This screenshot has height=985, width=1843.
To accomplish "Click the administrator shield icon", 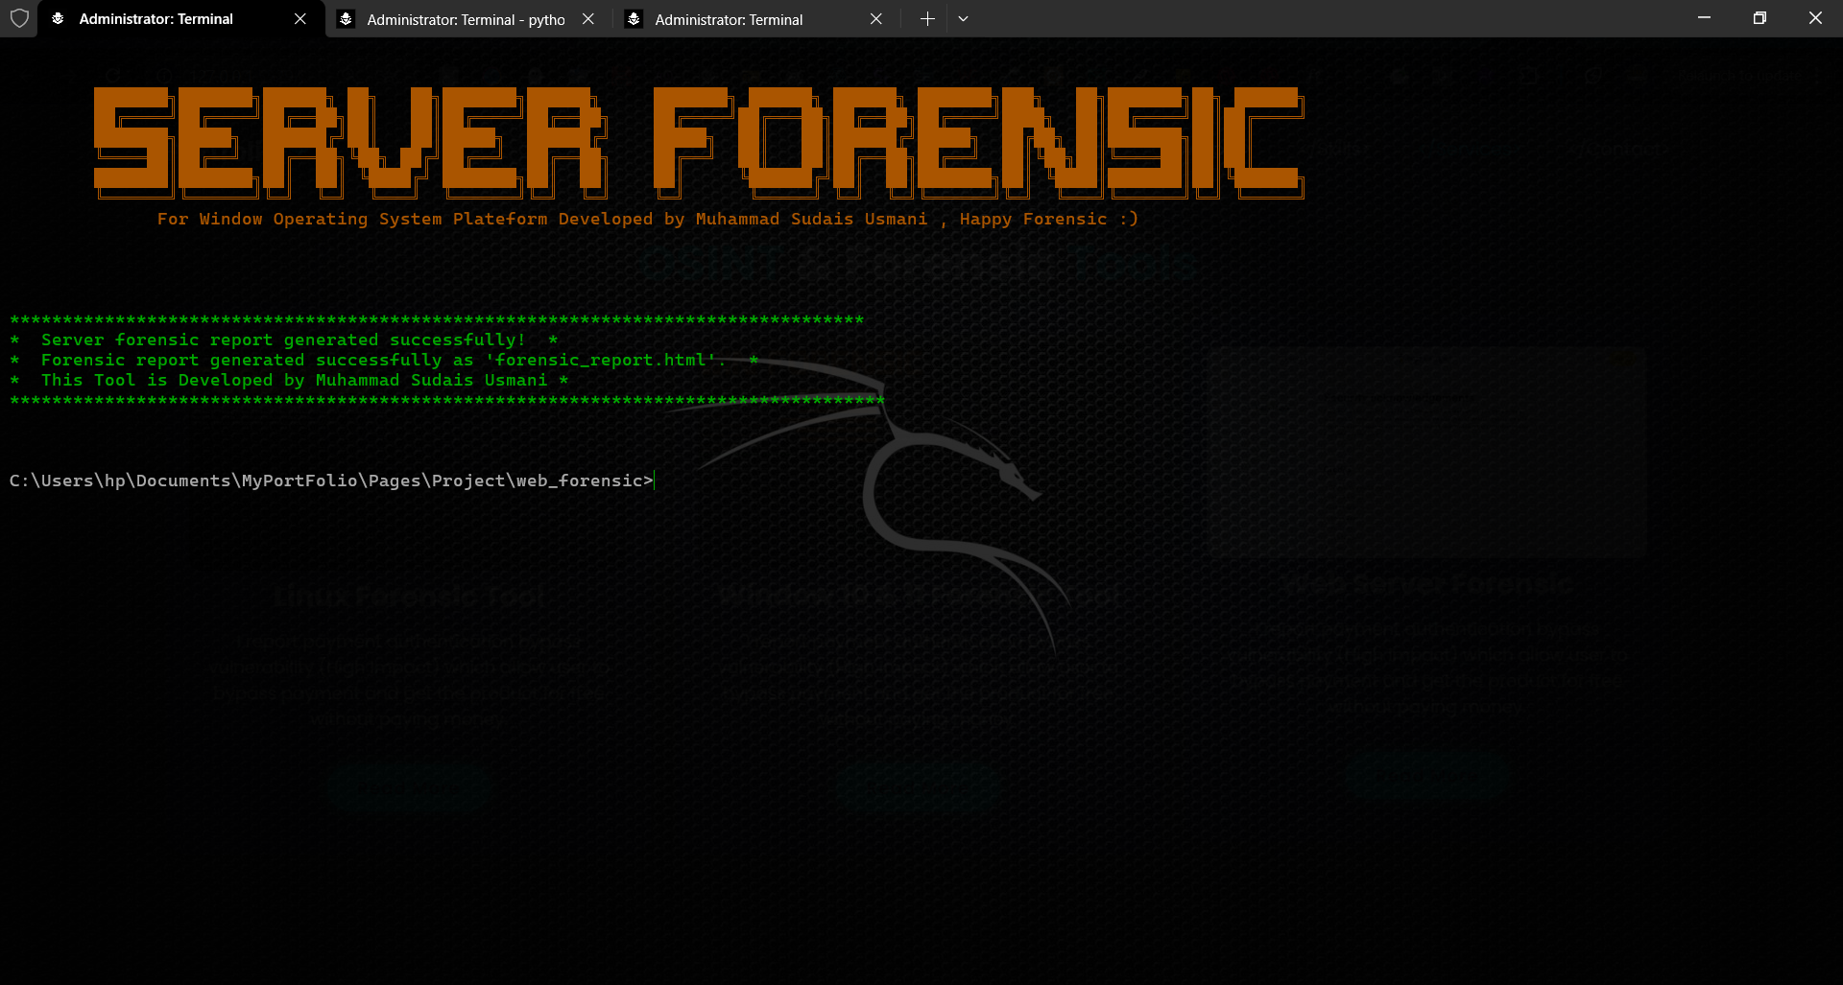I will tap(19, 19).
